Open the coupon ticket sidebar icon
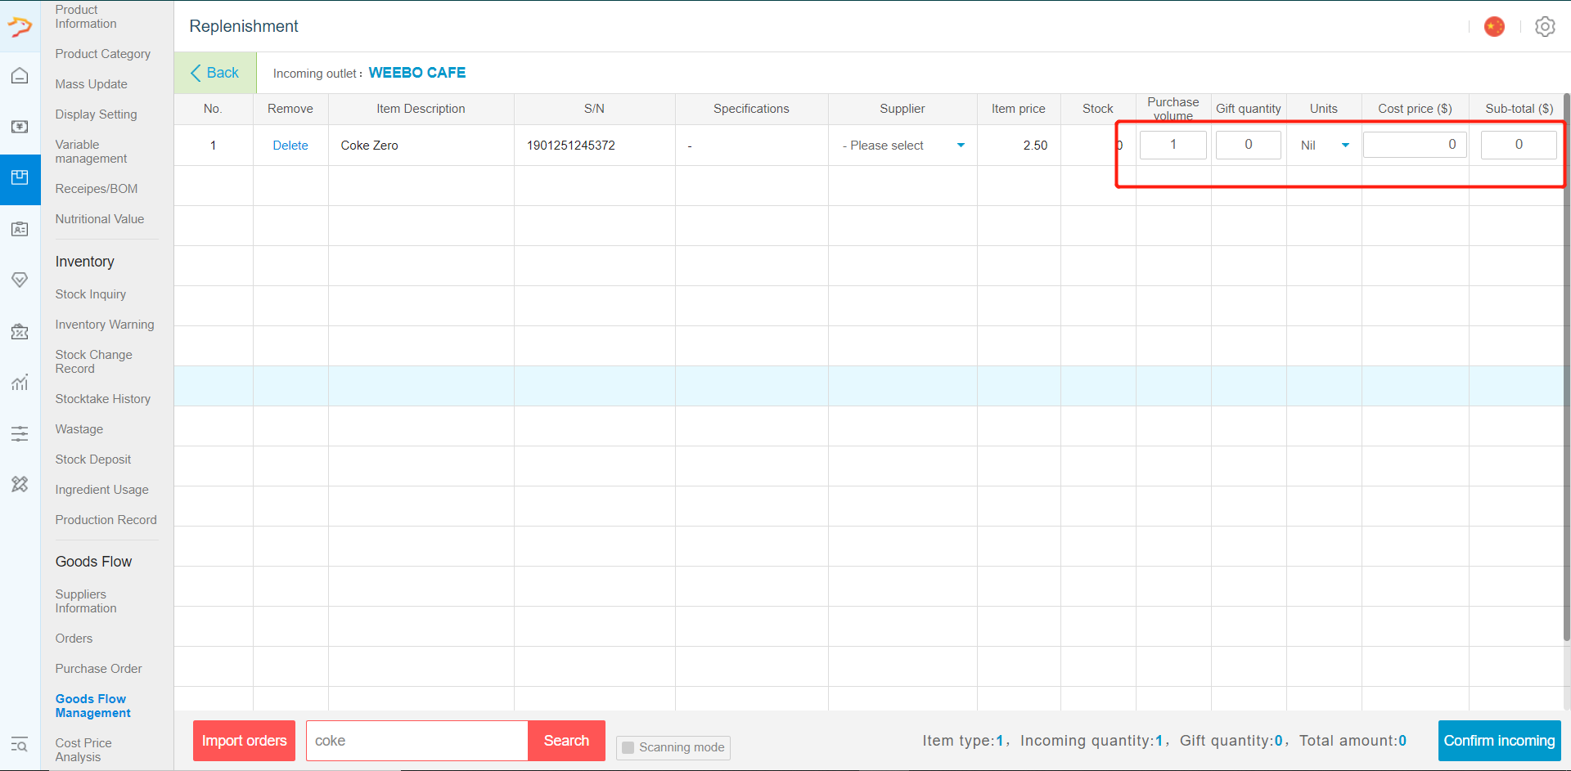The width and height of the screenshot is (1571, 771). coord(20,331)
